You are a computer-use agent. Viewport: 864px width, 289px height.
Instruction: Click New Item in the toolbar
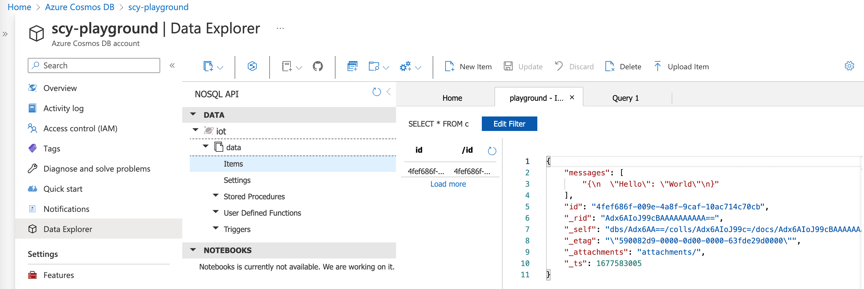[x=468, y=67]
